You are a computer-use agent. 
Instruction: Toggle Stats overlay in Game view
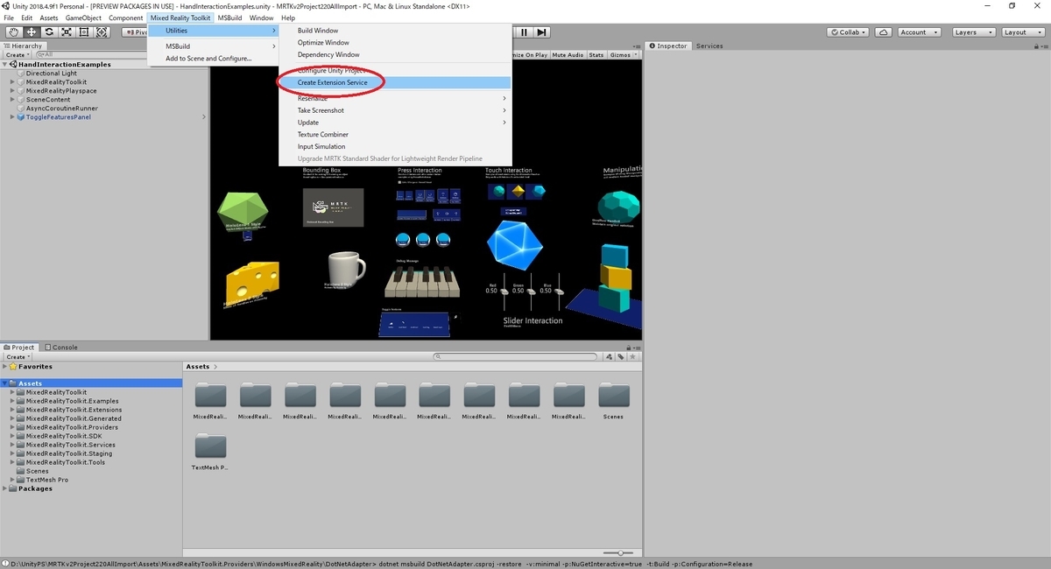tap(596, 54)
